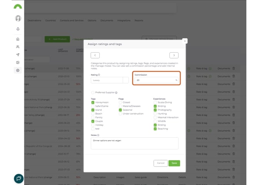Open the chat support bubble
This screenshot has width=258, height=185.
[18, 178]
